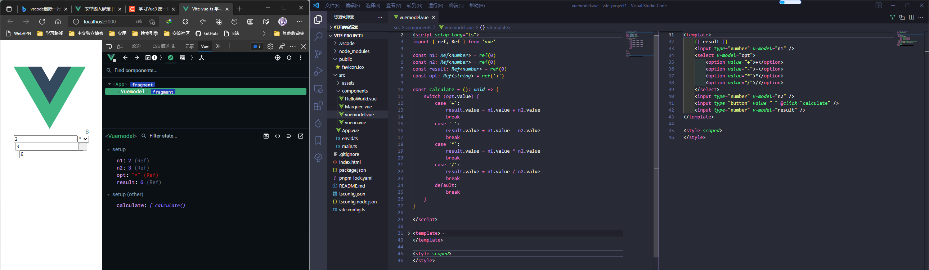The width and height of the screenshot is (929, 270).
Task: Click browser reload button
Action: pos(42,22)
